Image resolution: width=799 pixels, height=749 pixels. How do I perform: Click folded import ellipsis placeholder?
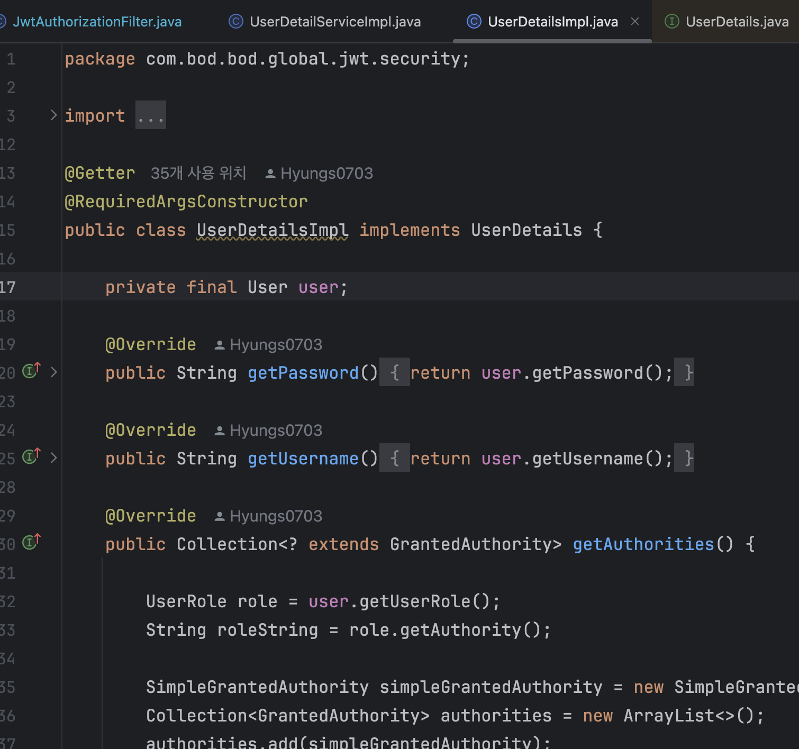(x=151, y=115)
